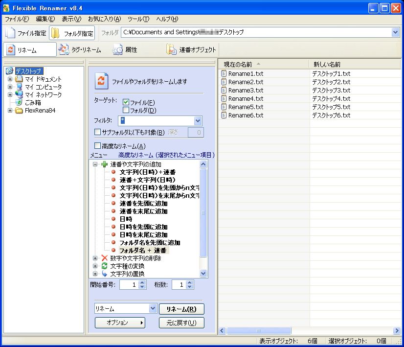Click the ごみ箱 recycle bin icon
The image size is (404, 347).
[x=19, y=102]
